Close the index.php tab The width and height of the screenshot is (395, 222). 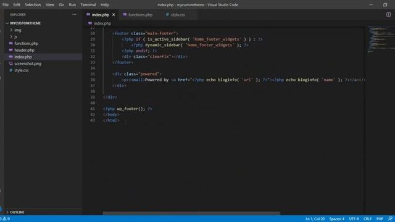coord(114,15)
